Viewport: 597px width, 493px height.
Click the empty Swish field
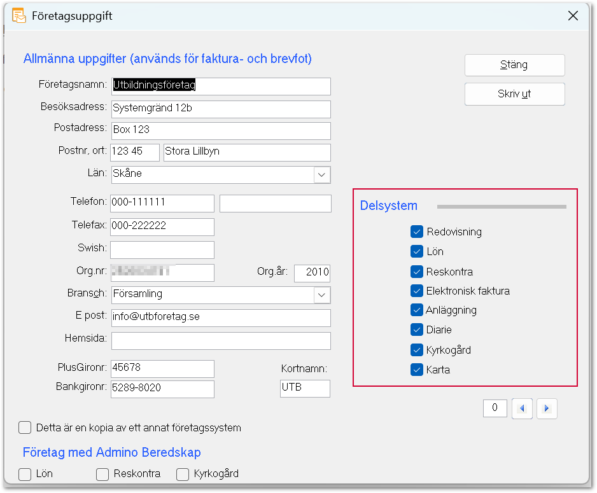pos(162,249)
